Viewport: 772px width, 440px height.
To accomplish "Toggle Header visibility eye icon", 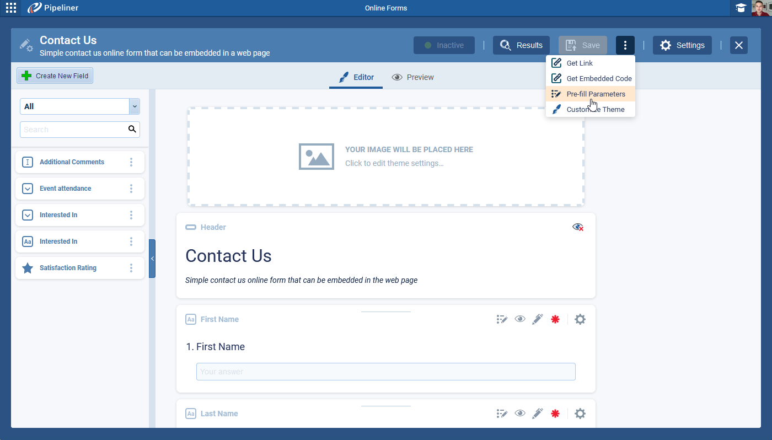I will [x=577, y=227].
